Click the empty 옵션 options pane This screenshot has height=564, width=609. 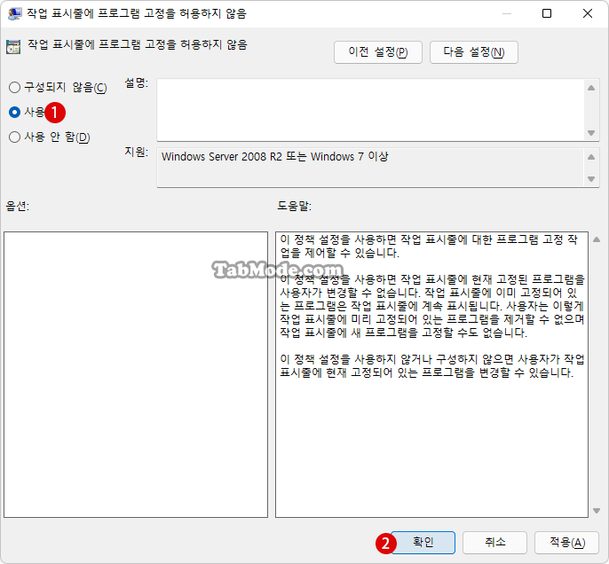point(136,374)
